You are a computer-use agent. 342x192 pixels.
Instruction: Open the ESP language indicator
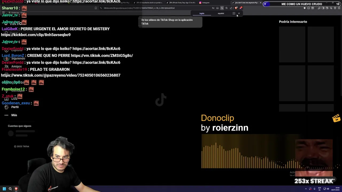click(x=320, y=189)
